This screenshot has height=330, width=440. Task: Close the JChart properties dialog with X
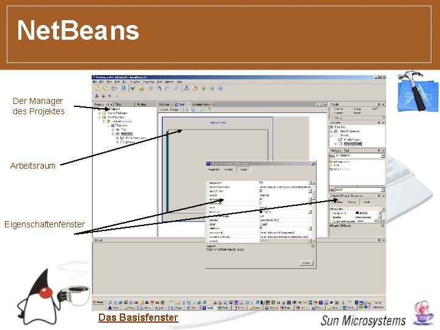(x=313, y=163)
